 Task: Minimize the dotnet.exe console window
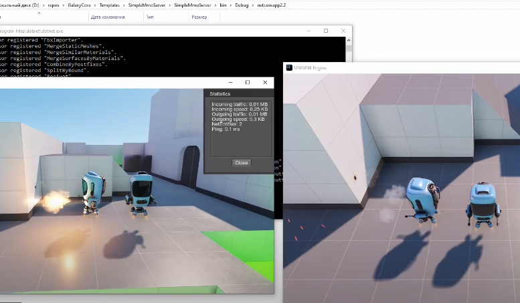(308, 31)
